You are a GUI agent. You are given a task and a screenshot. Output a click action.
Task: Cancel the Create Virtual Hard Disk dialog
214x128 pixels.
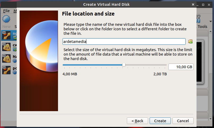[x=183, y=121]
